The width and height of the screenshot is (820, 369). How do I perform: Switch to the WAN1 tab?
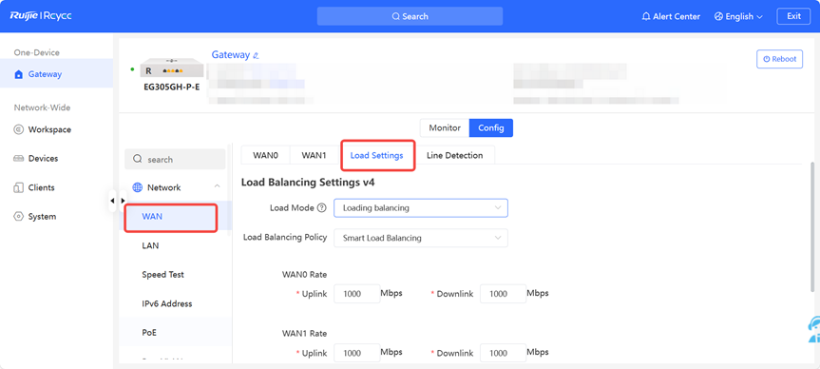click(314, 155)
